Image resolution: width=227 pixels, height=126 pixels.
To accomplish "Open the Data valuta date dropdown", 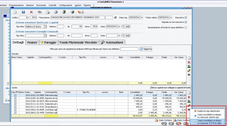I will [x=171, y=18].
